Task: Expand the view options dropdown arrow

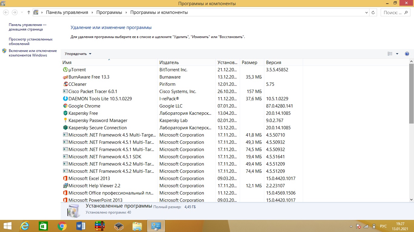Action: coord(397,54)
